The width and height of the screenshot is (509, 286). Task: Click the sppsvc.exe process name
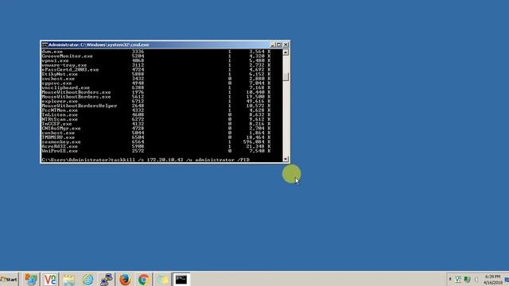tap(56, 83)
